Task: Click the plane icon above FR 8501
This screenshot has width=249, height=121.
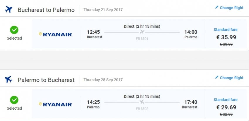Action: click(142, 32)
